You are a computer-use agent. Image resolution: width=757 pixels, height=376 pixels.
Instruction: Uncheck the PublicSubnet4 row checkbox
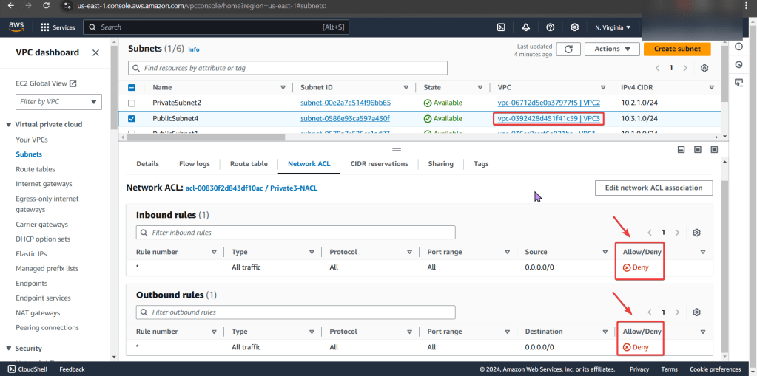coord(132,118)
